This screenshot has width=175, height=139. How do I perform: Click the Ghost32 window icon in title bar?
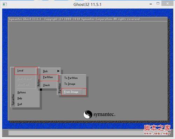(x=5, y=4)
